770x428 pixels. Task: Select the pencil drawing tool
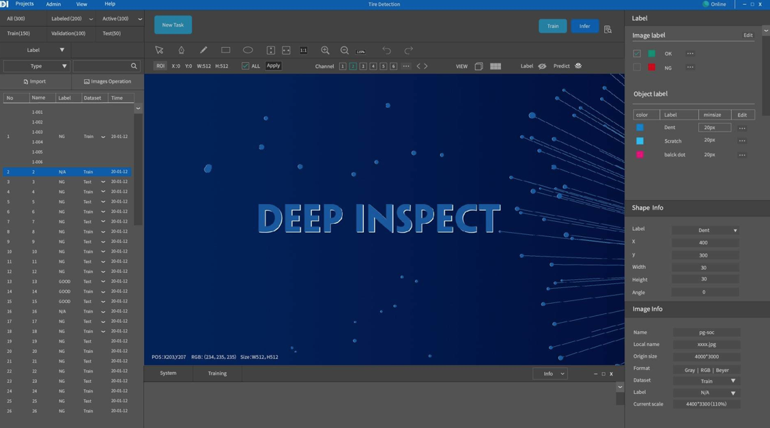point(203,50)
